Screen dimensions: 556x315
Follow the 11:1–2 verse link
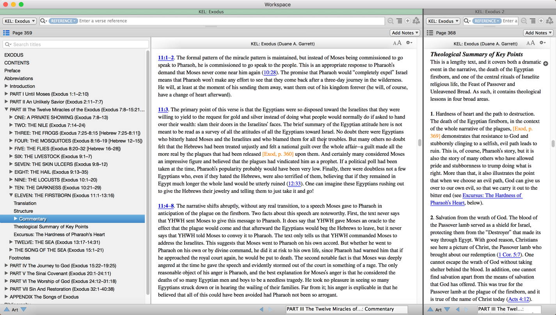pyautogui.click(x=166, y=58)
